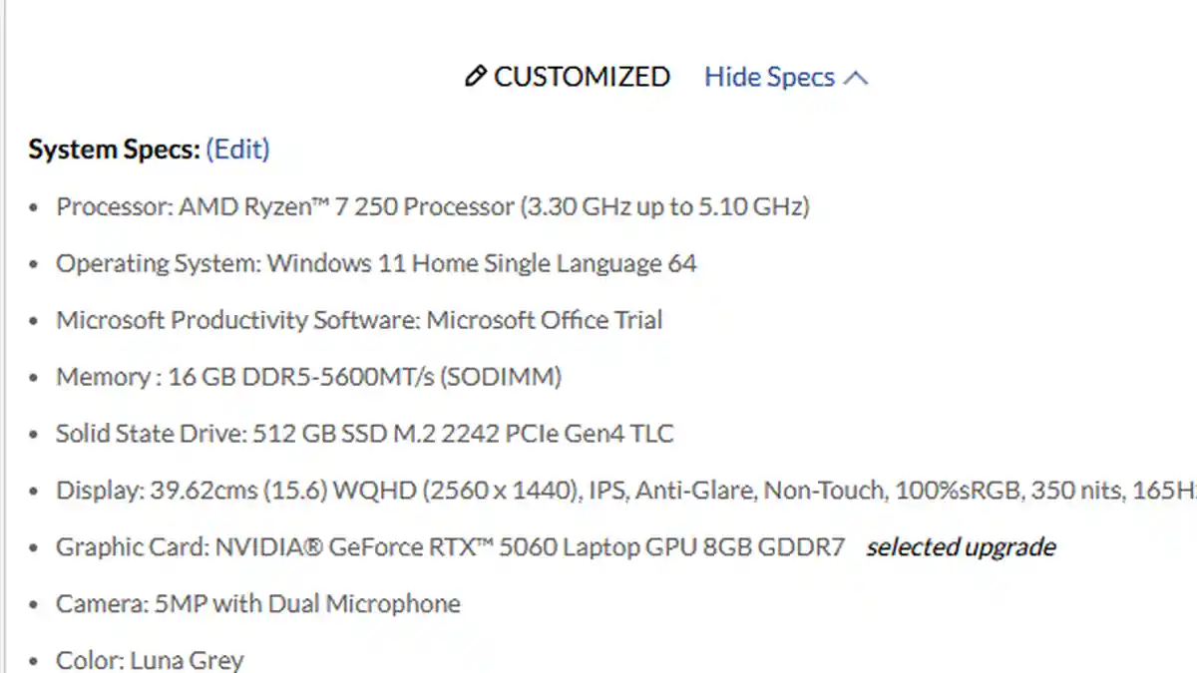Viewport: 1197px width, 673px height.
Task: Select the Processor AMD Ryzen 7 line
Action: [x=432, y=207]
